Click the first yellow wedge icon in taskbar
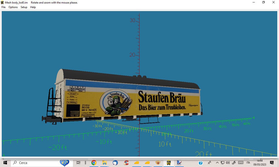279x167 pixels. tap(136, 163)
